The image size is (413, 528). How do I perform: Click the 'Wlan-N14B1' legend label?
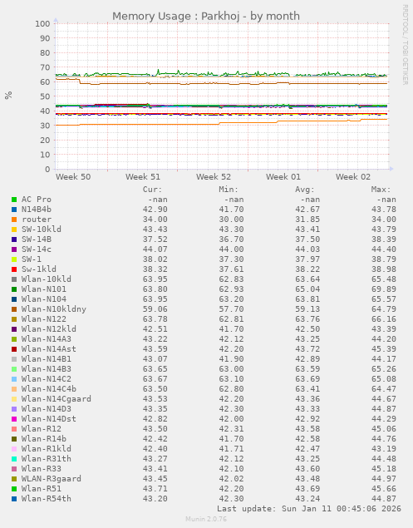47,359
